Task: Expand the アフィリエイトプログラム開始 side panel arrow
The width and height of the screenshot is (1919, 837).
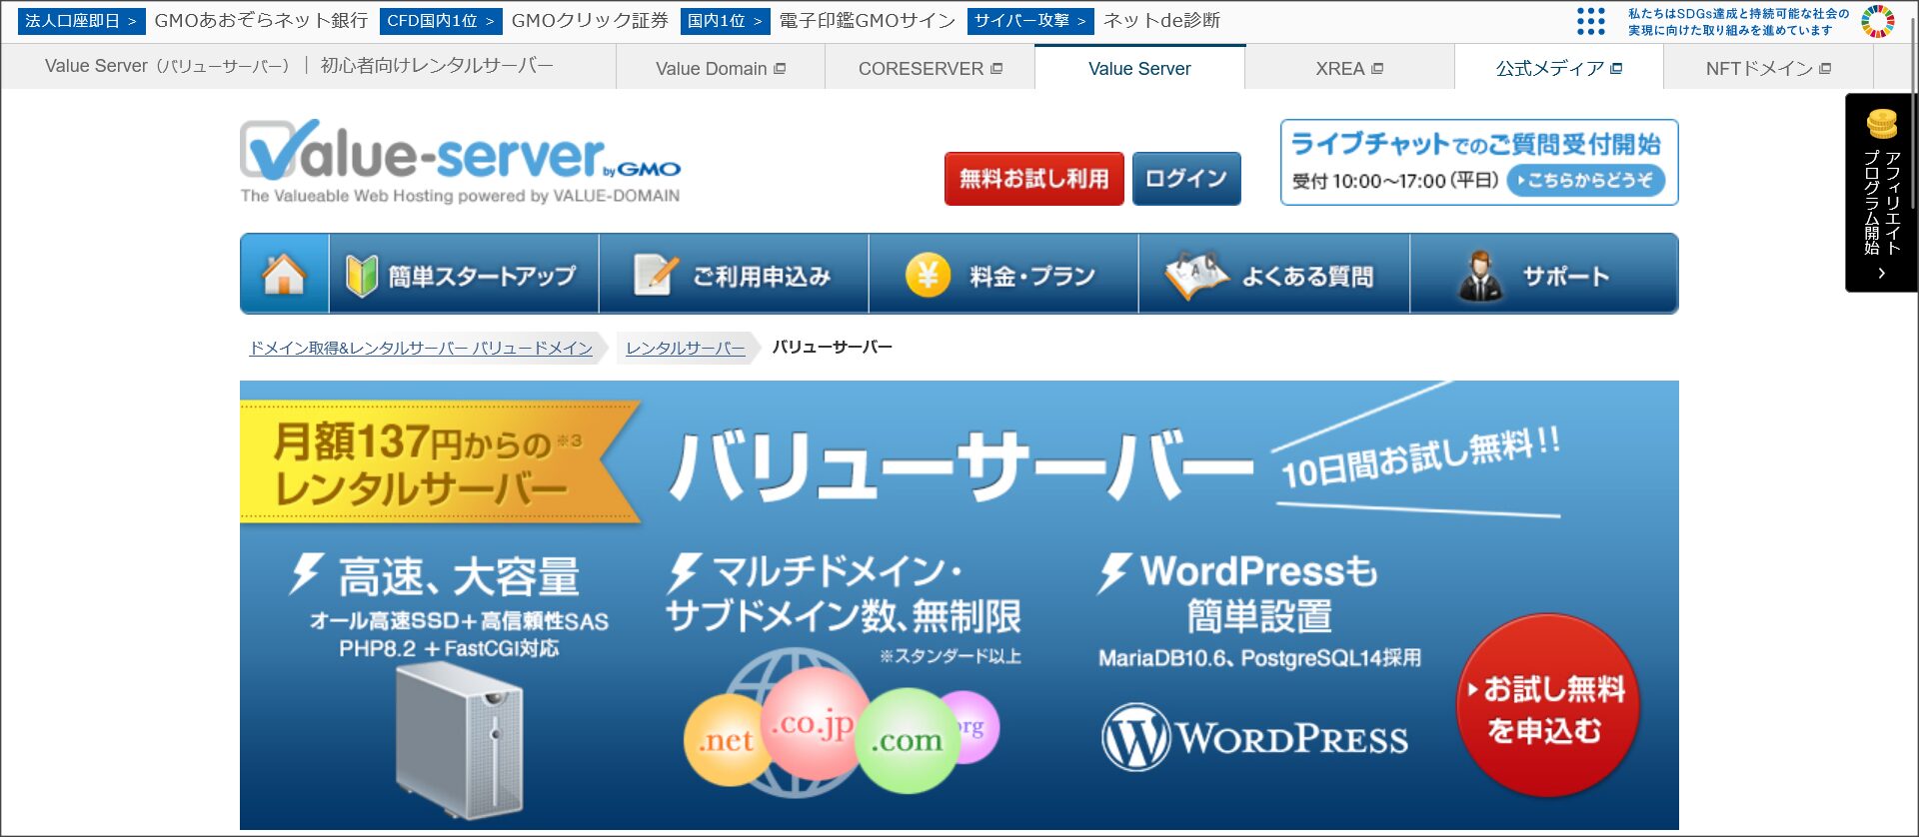Action: pyautogui.click(x=1881, y=273)
